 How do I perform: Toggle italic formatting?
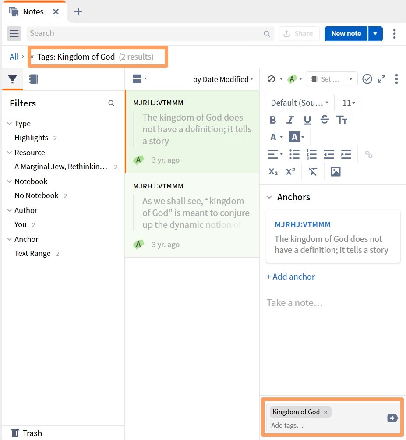coord(290,120)
